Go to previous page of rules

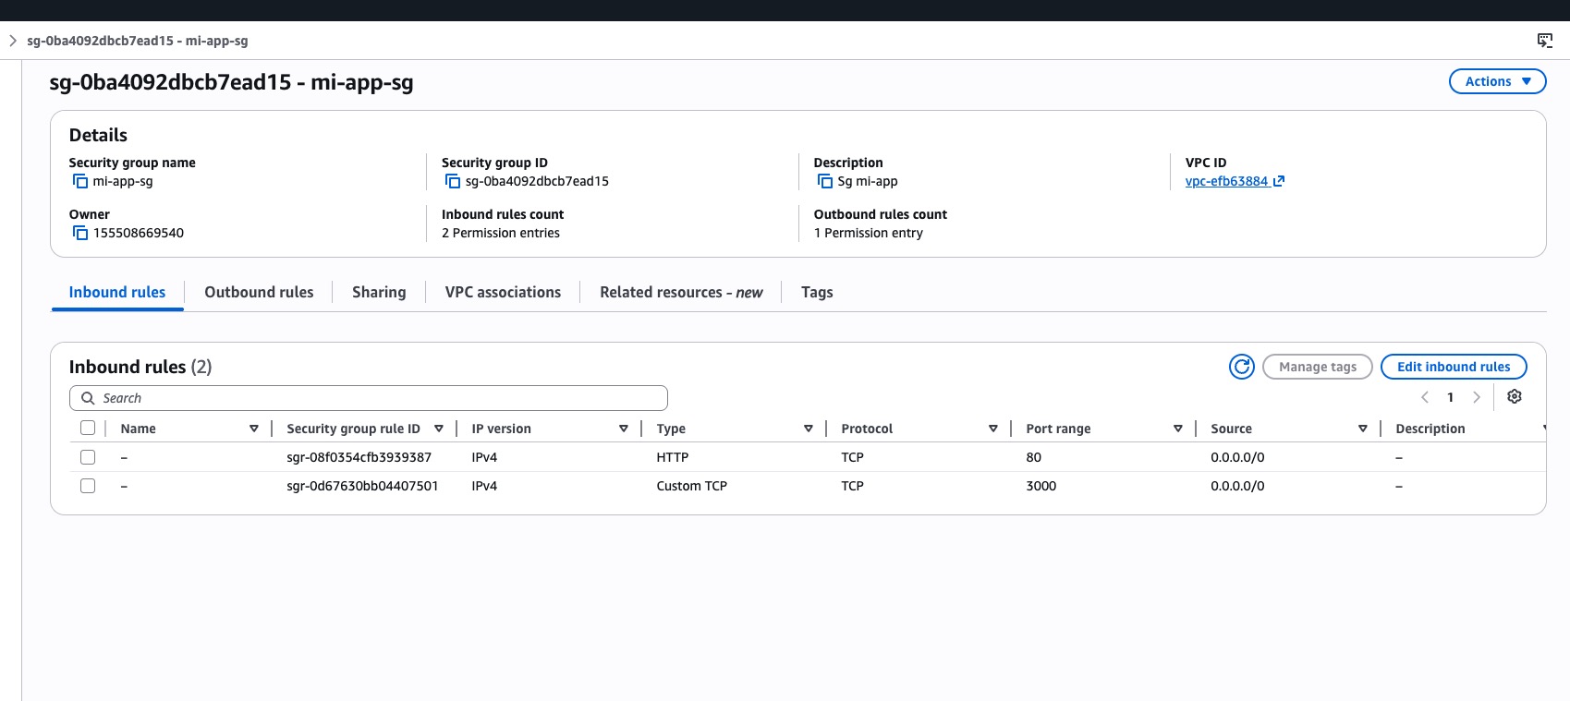1425,397
